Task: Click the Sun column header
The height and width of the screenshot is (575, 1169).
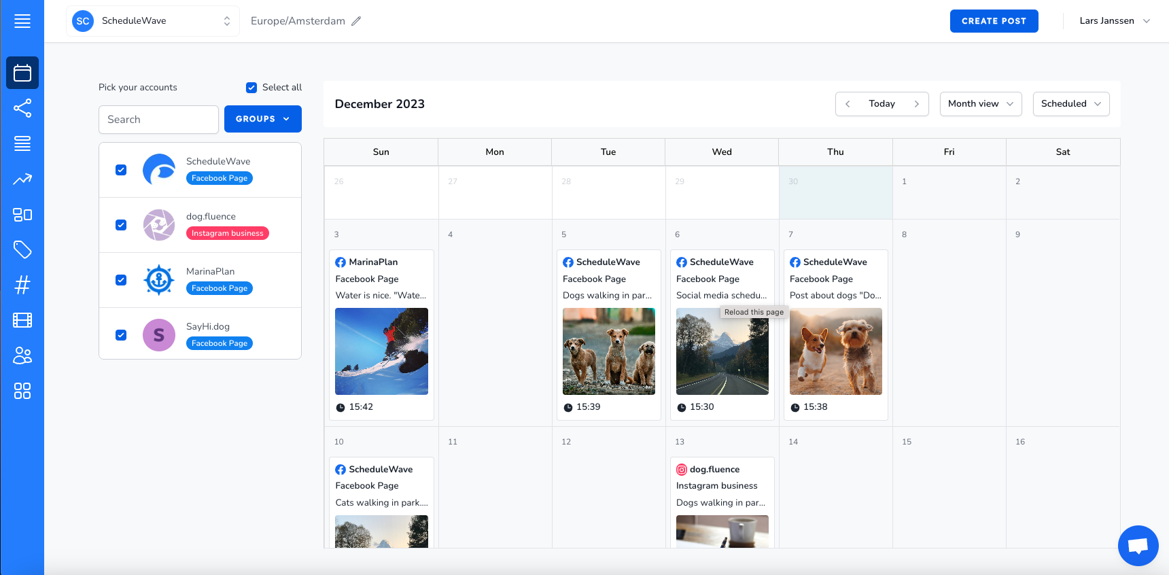Action: (381, 152)
